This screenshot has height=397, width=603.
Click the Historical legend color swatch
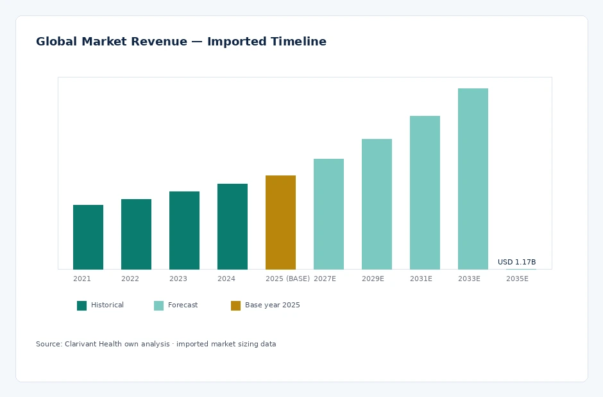82,305
